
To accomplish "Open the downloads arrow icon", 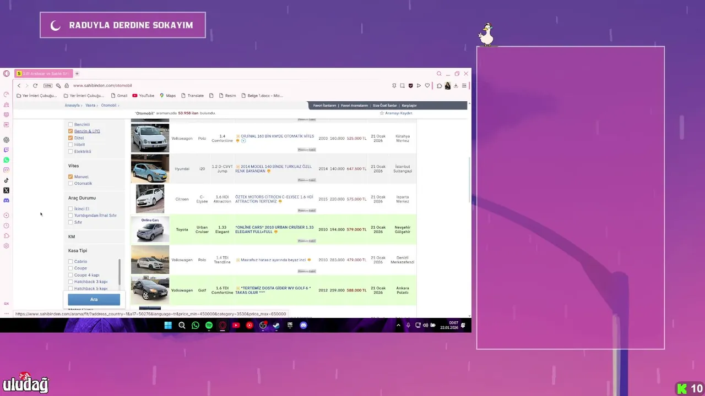I will (x=455, y=86).
